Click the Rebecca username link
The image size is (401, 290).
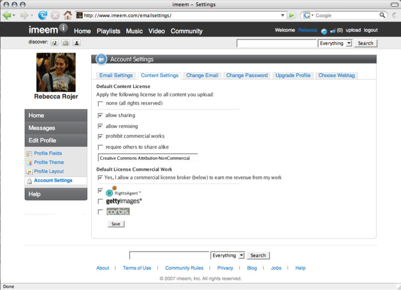307,30
